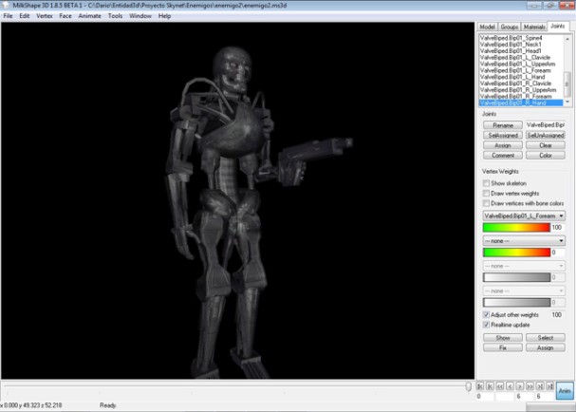Play animation backward with the << button
This screenshot has height=412, width=576.
[x=499, y=386]
